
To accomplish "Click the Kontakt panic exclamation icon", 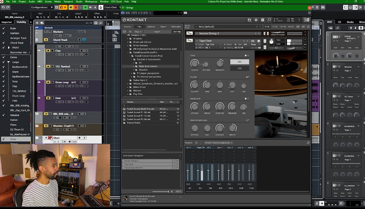I will pyautogui.click(x=299, y=20).
